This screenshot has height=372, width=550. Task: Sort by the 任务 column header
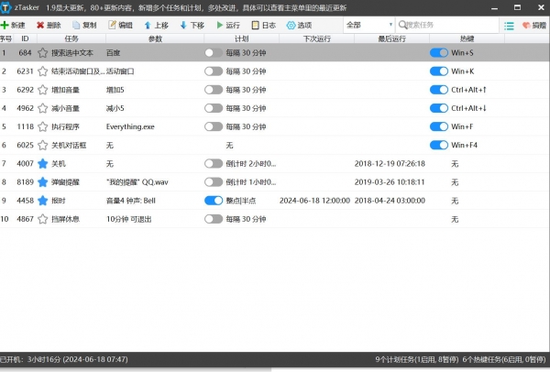tap(71, 38)
